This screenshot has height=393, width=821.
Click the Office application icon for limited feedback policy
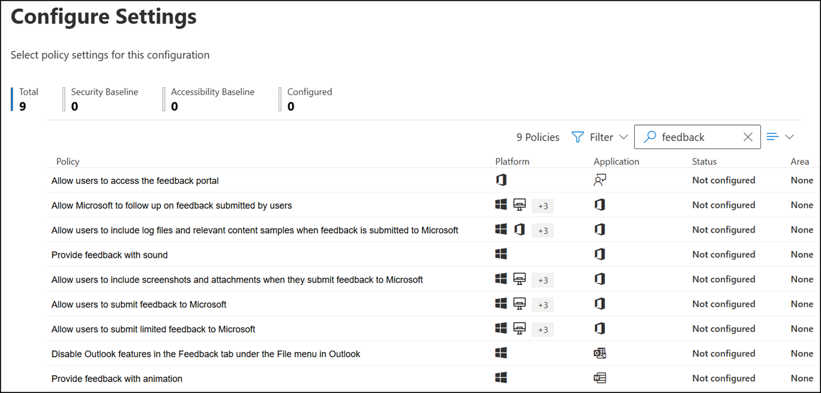(x=599, y=329)
